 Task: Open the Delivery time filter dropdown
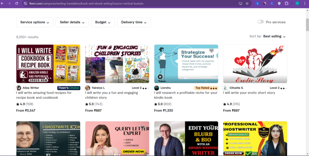coord(134,22)
